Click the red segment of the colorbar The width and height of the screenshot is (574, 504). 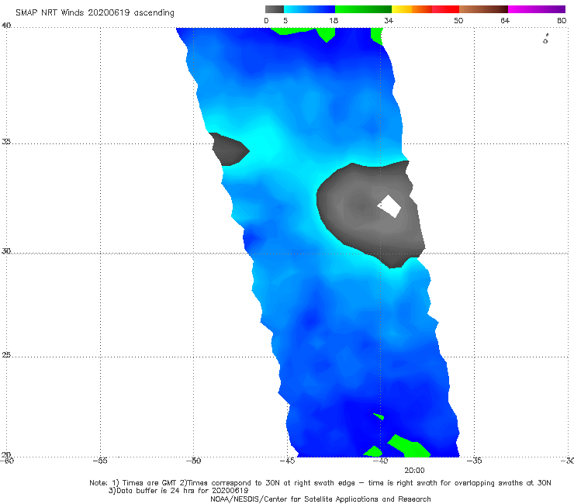(445, 9)
